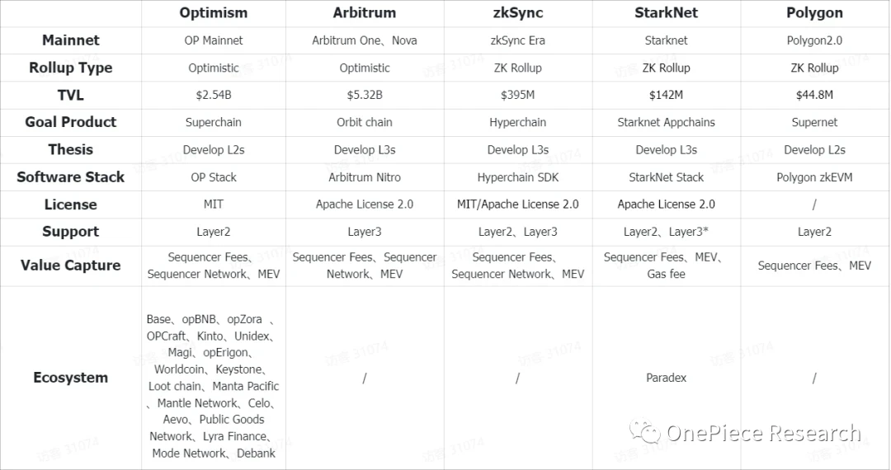
Task: Click the Software Stack row label
Action: point(71,176)
